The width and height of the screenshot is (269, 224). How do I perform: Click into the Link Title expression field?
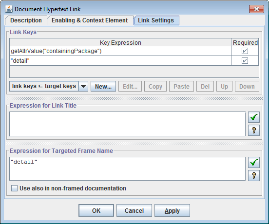tap(128, 124)
